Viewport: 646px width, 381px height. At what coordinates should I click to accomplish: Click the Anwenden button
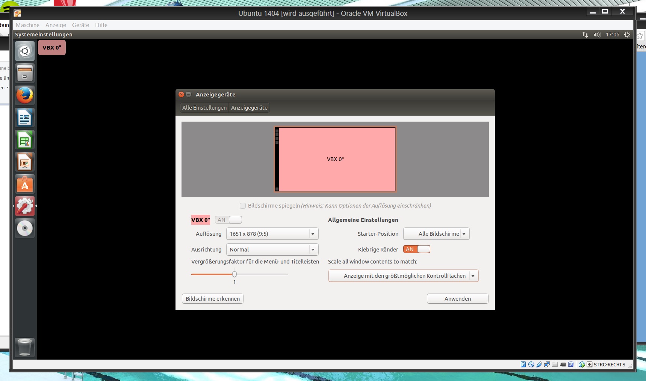coord(457,299)
